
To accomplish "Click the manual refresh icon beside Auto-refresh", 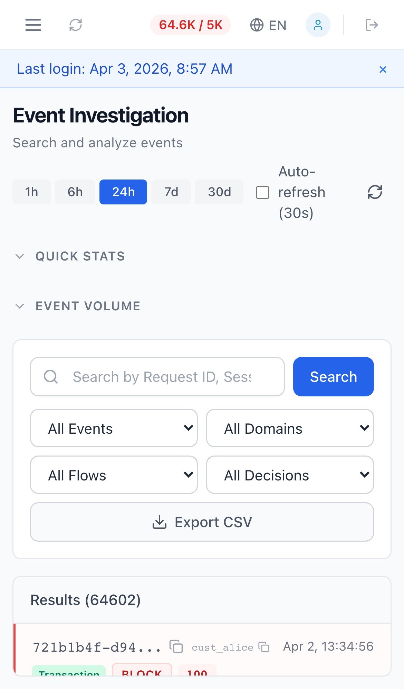I will coord(375,192).
